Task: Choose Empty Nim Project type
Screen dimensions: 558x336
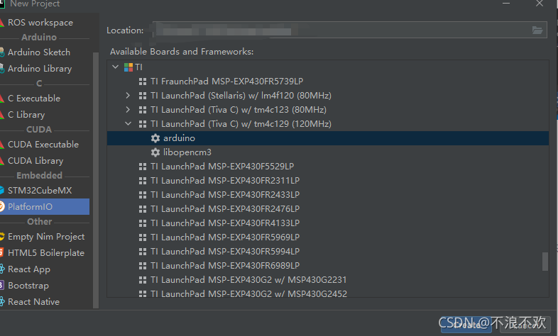Action: (45, 237)
